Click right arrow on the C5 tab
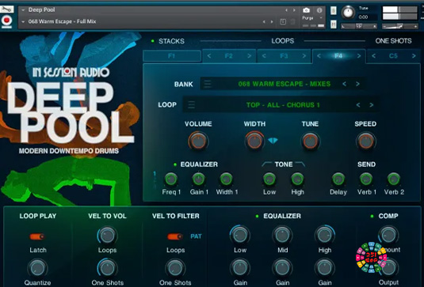Screen dimensions: 424x287 [414, 56]
